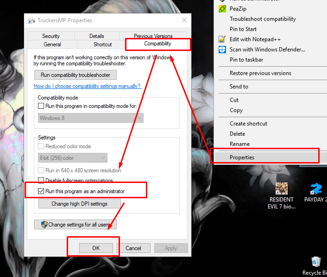The image size is (327, 277).
Task: Click Change high DPI settings button
Action: [x=80, y=203]
